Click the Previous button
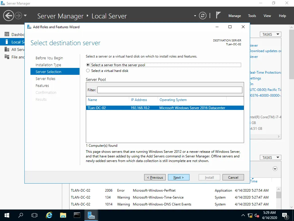Screen dimensions: 294x221 coord(155,177)
